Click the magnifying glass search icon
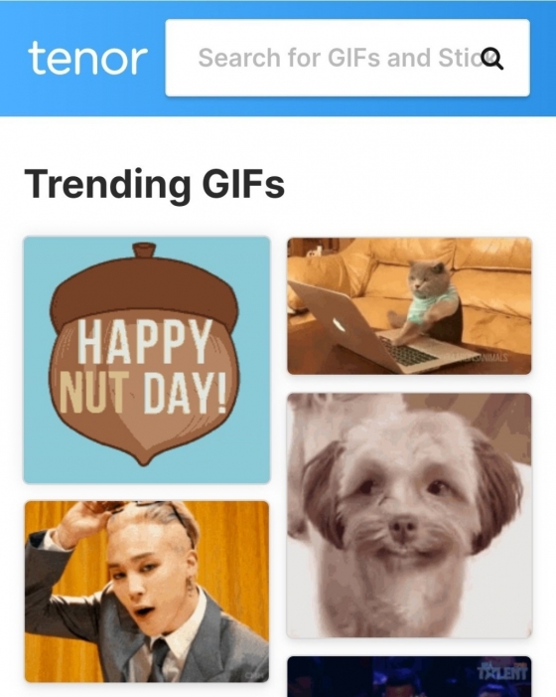 (x=492, y=59)
